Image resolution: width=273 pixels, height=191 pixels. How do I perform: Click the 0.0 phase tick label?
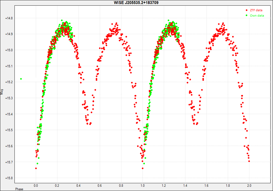click(x=36, y=185)
